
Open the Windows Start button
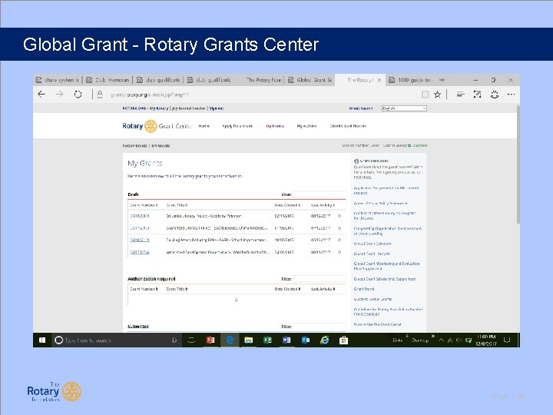(42, 340)
